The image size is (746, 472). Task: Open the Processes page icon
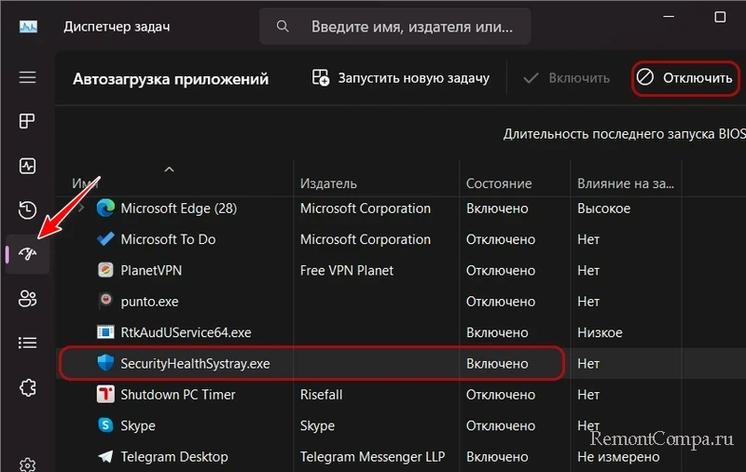click(x=27, y=121)
